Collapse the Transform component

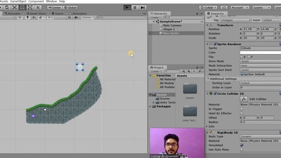(x=207, y=25)
